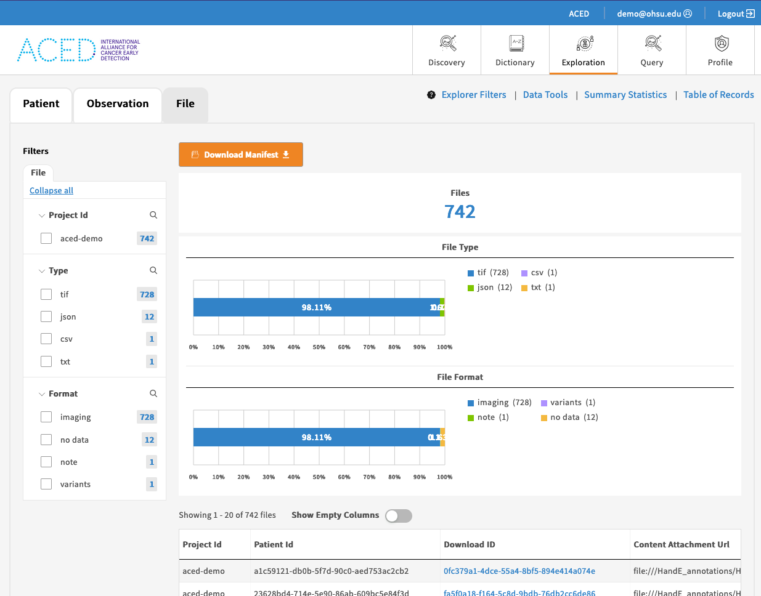761x596 pixels.
Task: Switch to the Patient tab
Action: pyautogui.click(x=41, y=104)
